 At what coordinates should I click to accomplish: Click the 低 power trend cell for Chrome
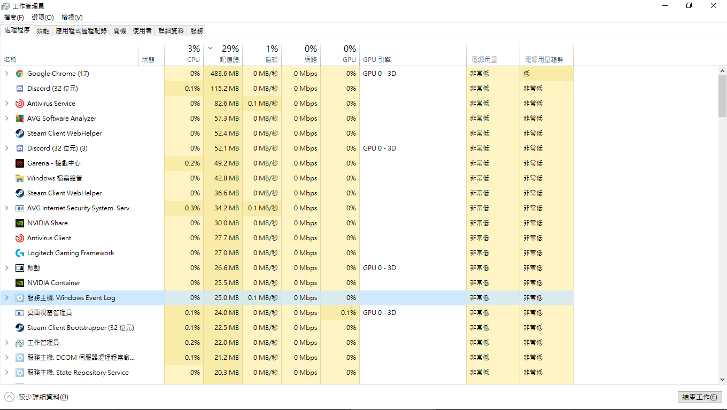[546, 74]
